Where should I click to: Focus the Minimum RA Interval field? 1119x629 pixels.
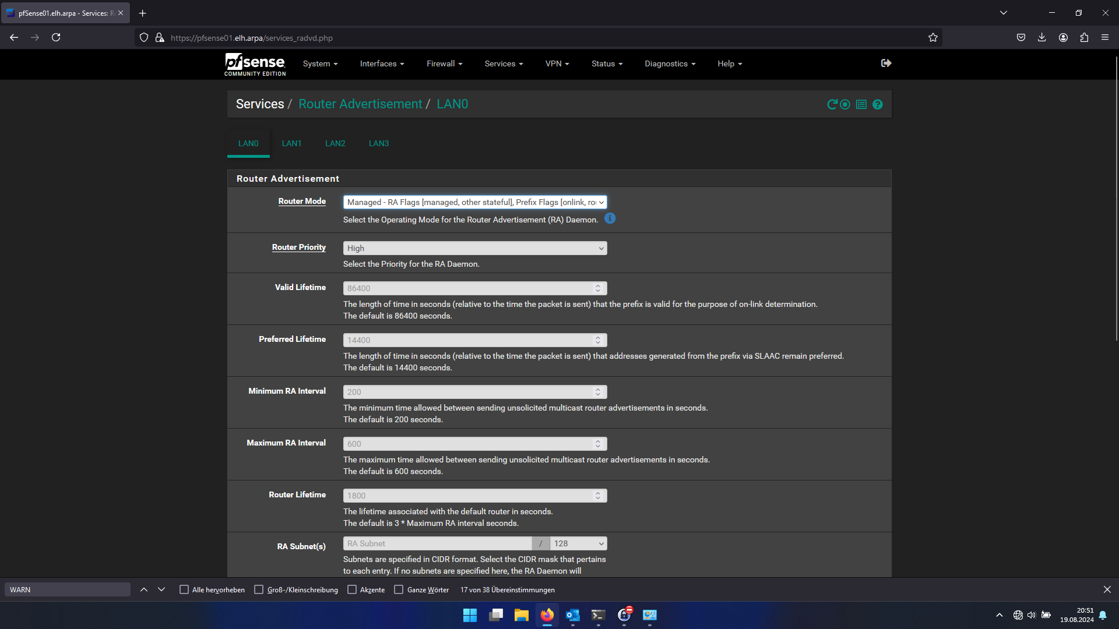click(475, 392)
